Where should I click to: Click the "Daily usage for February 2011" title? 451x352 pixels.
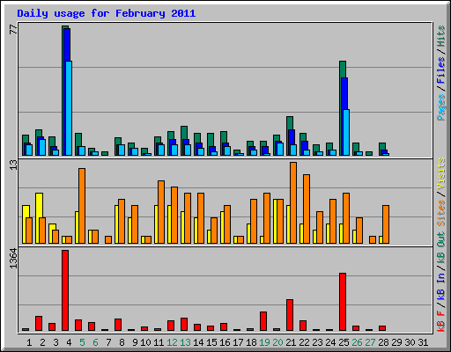(x=107, y=13)
